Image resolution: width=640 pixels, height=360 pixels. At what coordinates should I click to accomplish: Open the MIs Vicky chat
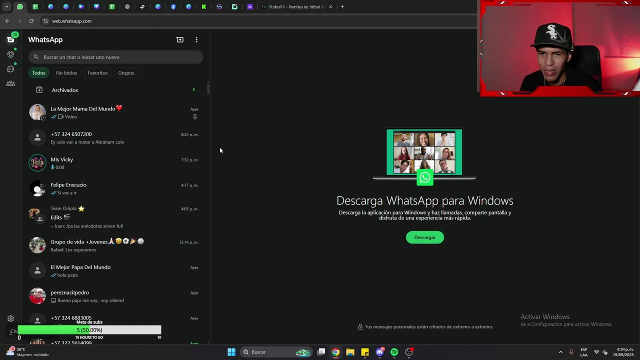coord(115,163)
